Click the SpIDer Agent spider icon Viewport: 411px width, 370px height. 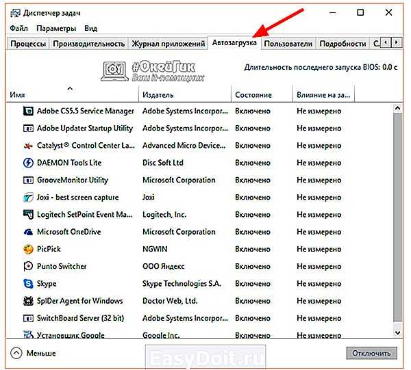(28, 301)
